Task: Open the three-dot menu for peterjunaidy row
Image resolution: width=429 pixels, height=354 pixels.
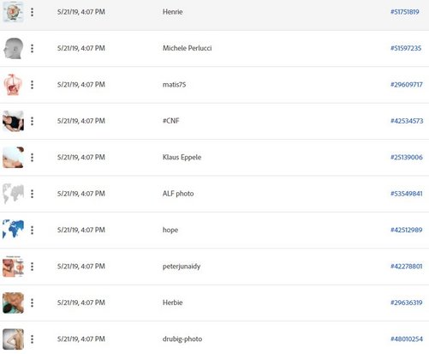Action: [x=32, y=267]
